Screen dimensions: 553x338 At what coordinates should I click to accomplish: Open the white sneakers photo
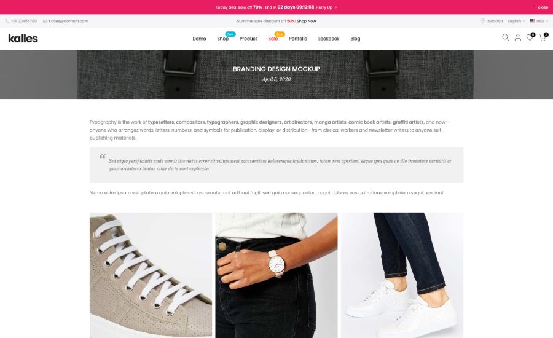402,275
